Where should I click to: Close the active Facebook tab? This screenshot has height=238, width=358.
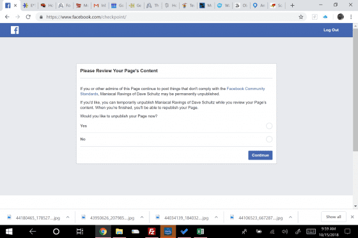15,5
